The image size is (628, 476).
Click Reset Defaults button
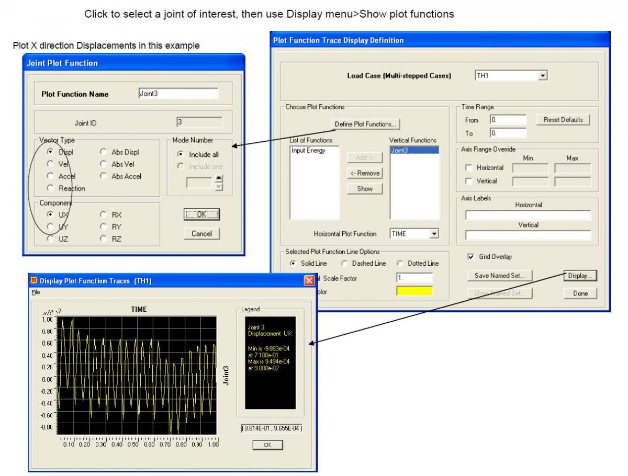click(x=563, y=120)
